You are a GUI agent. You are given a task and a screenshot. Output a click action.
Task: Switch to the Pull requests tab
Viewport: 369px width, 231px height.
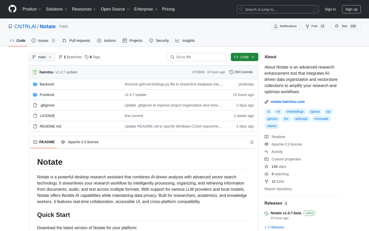tap(76, 41)
